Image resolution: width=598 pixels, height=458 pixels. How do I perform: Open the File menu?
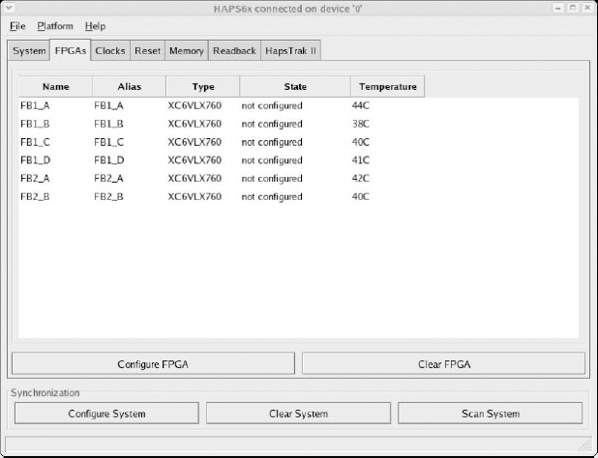(17, 26)
